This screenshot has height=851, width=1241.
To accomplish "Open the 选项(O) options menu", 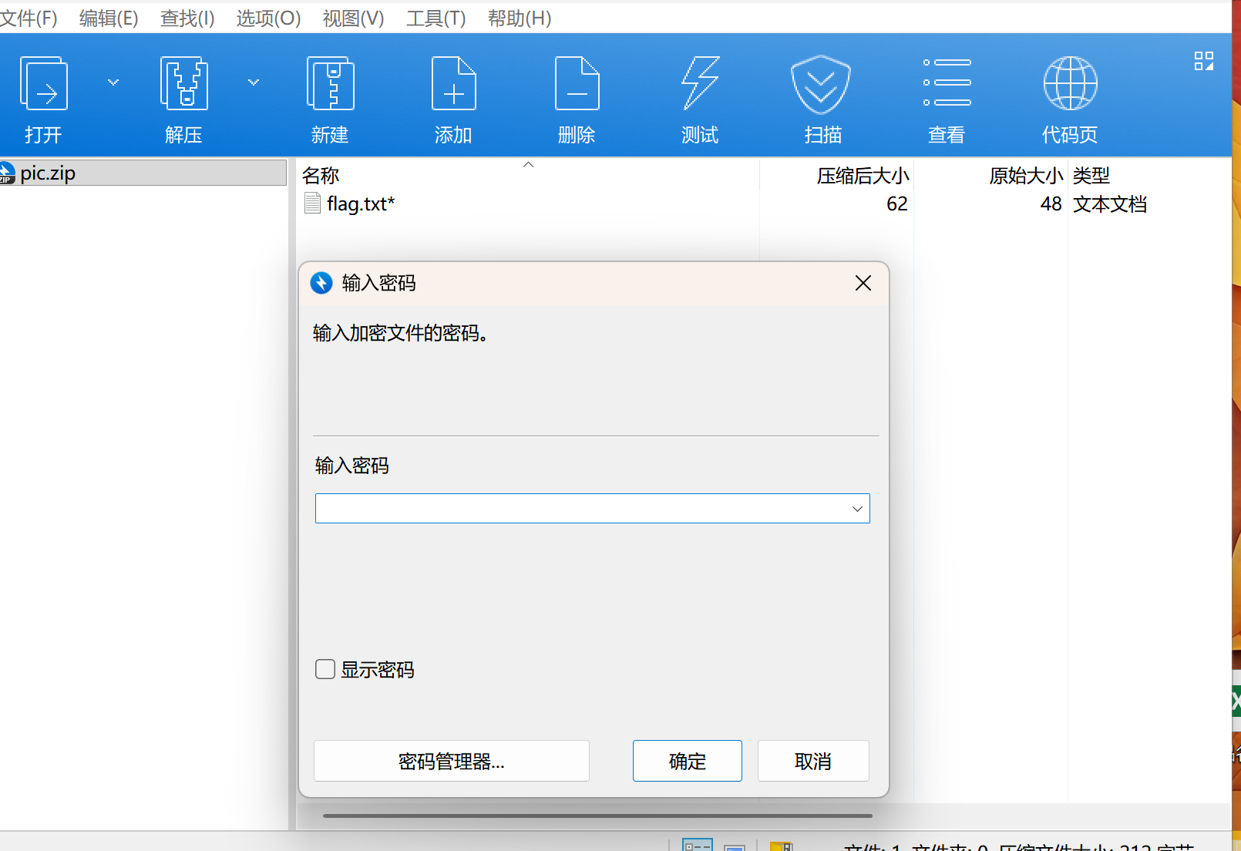I will coord(268,18).
